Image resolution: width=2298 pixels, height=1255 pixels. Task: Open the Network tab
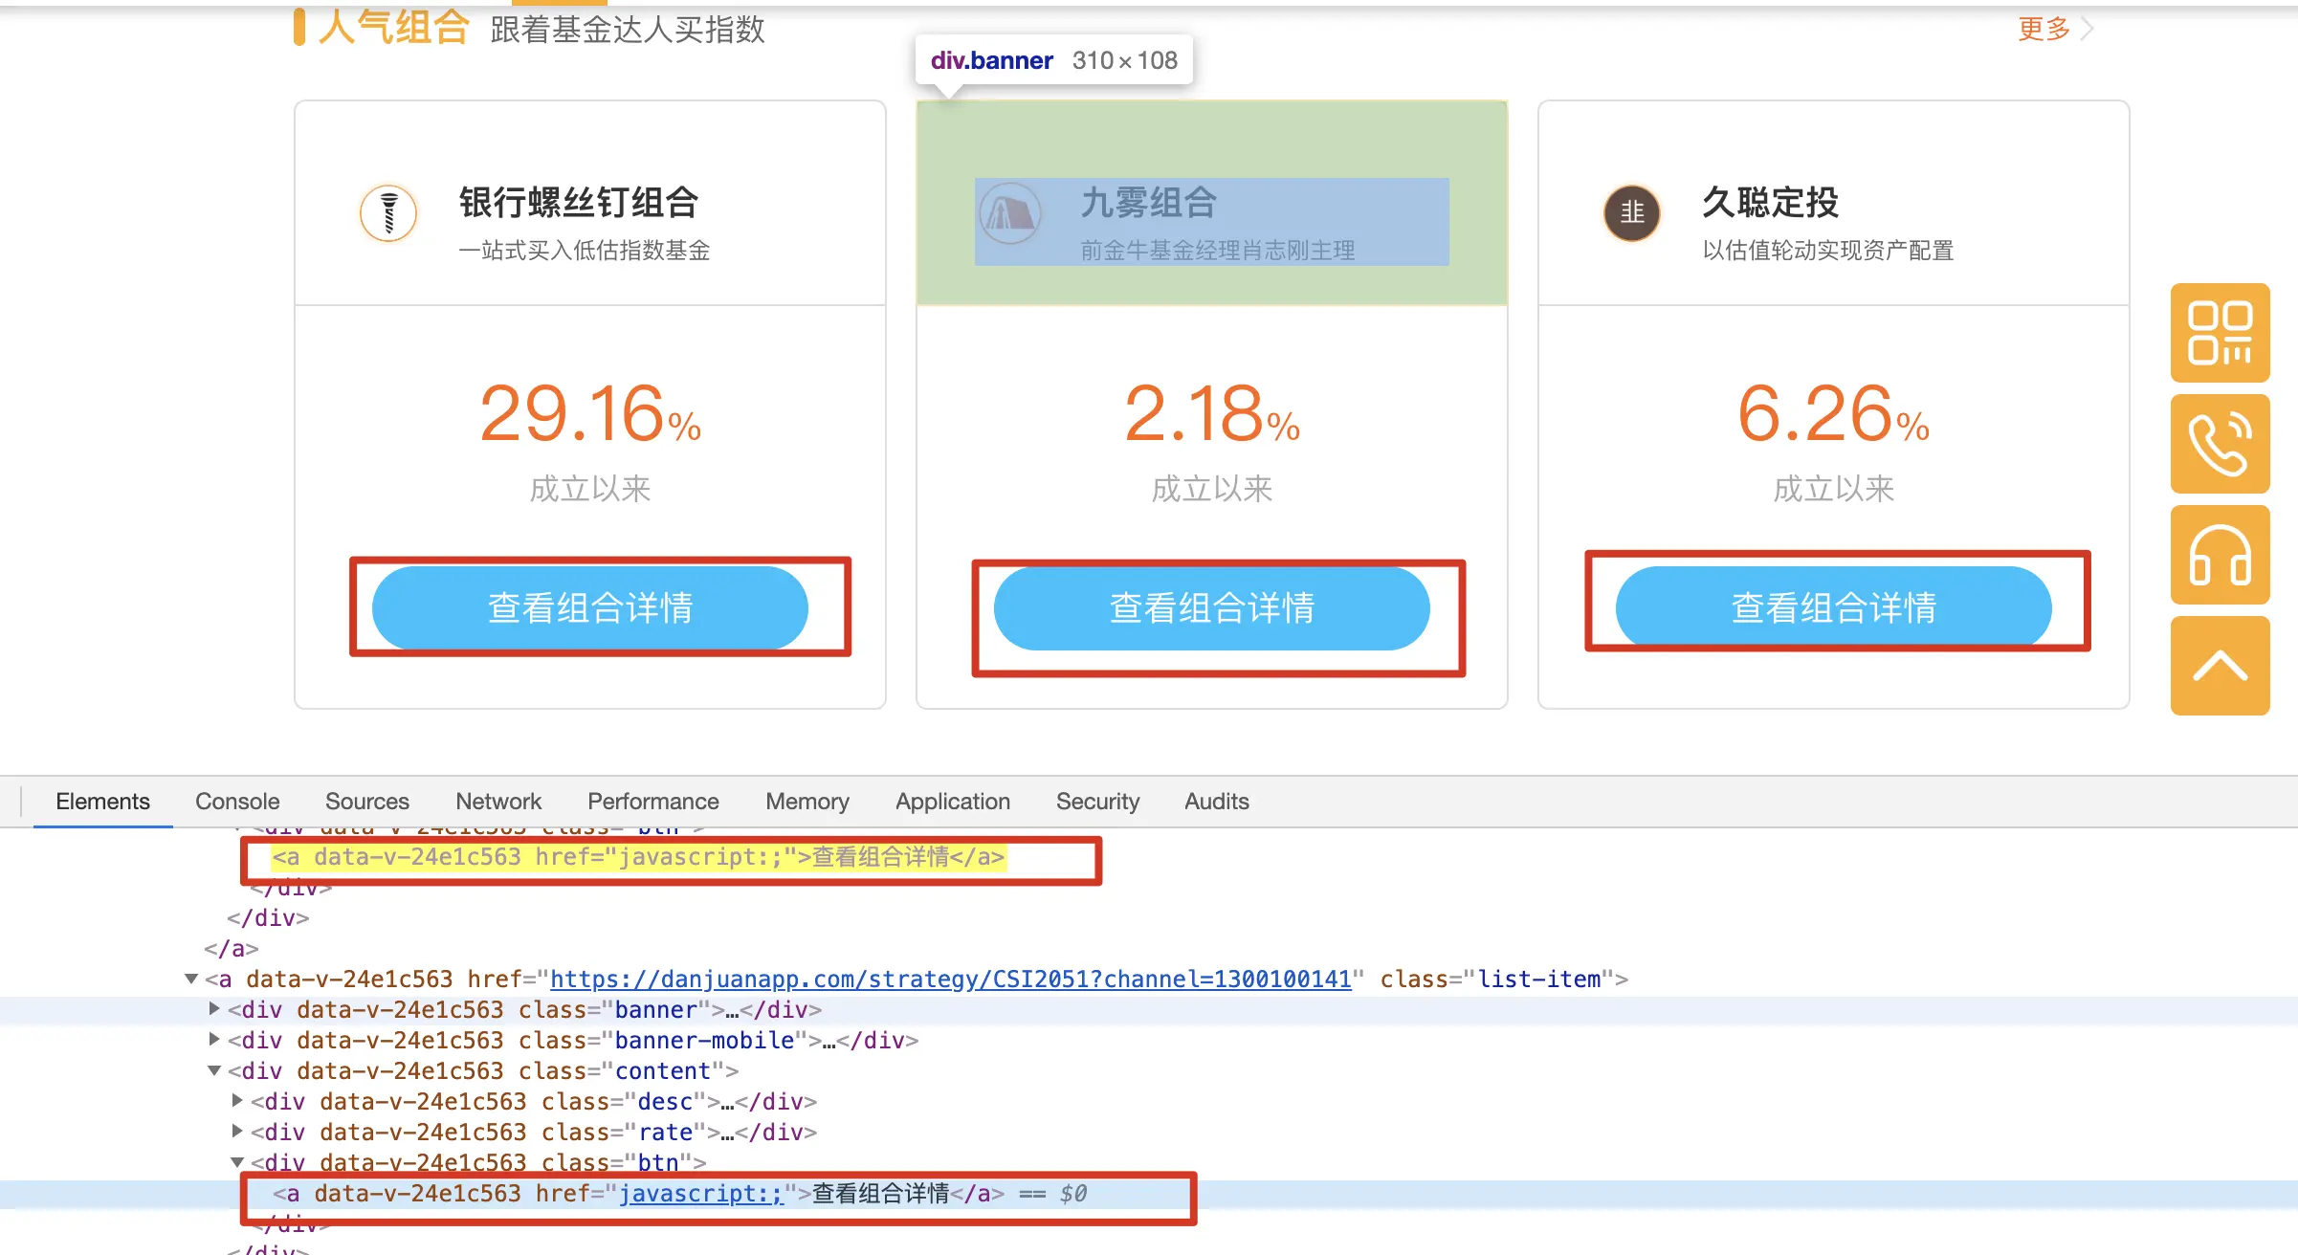[x=497, y=802]
